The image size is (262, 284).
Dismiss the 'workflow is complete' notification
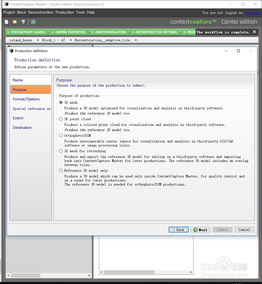pyautogui.click(x=254, y=32)
